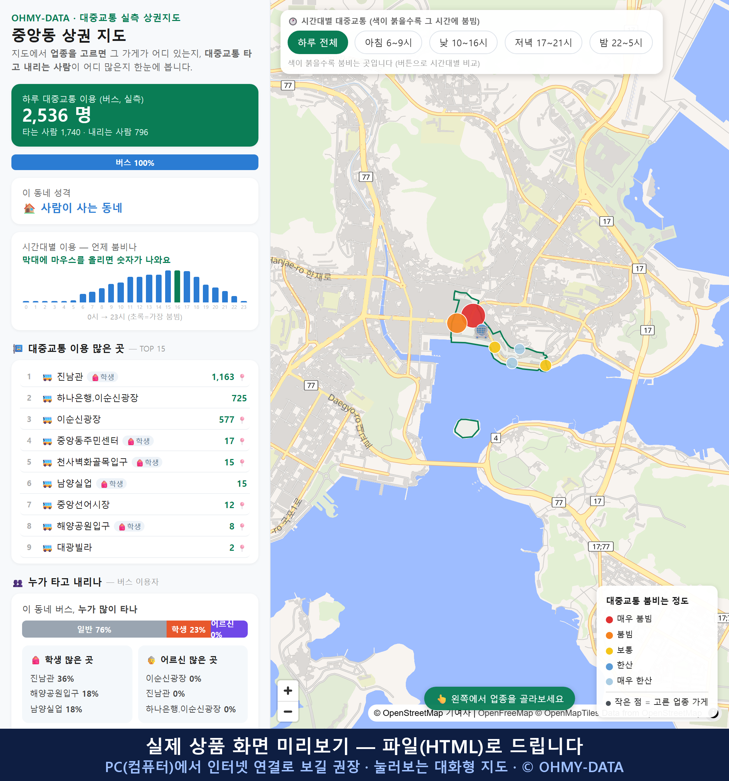Viewport: 729px width, 781px height.
Task: Click the house icon beside 사람이 사는 동네
Action: coord(30,208)
